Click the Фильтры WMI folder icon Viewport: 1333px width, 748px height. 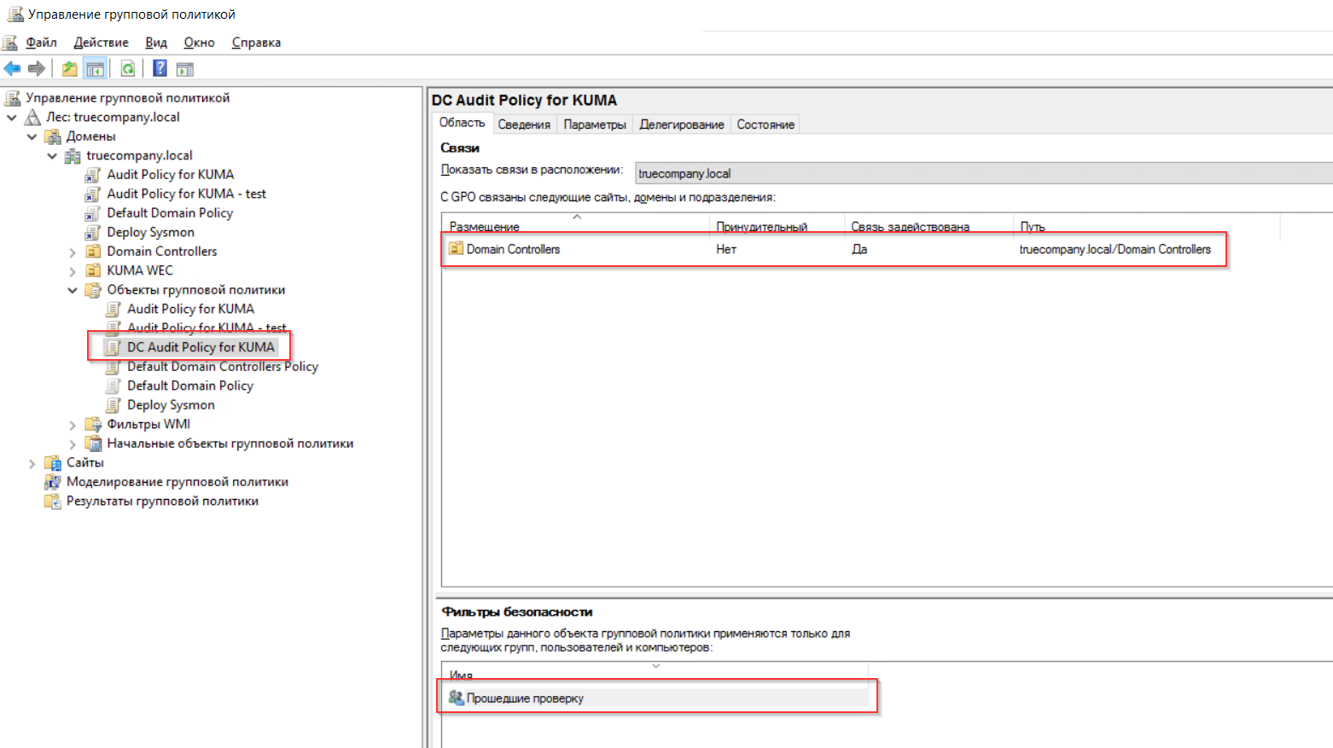pos(93,424)
